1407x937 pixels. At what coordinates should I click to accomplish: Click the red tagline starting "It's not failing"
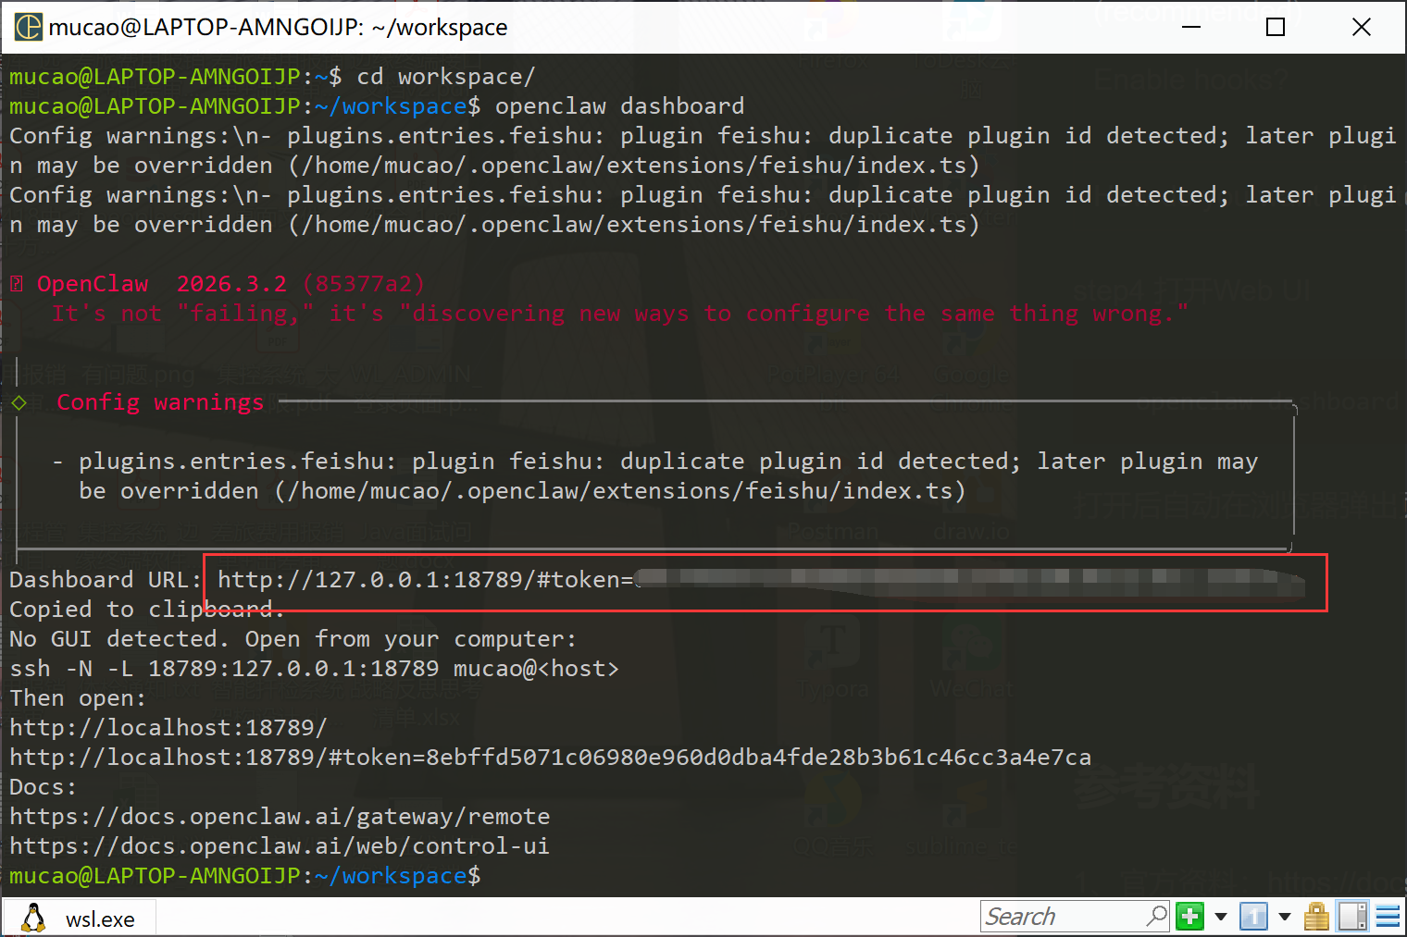coord(619,314)
